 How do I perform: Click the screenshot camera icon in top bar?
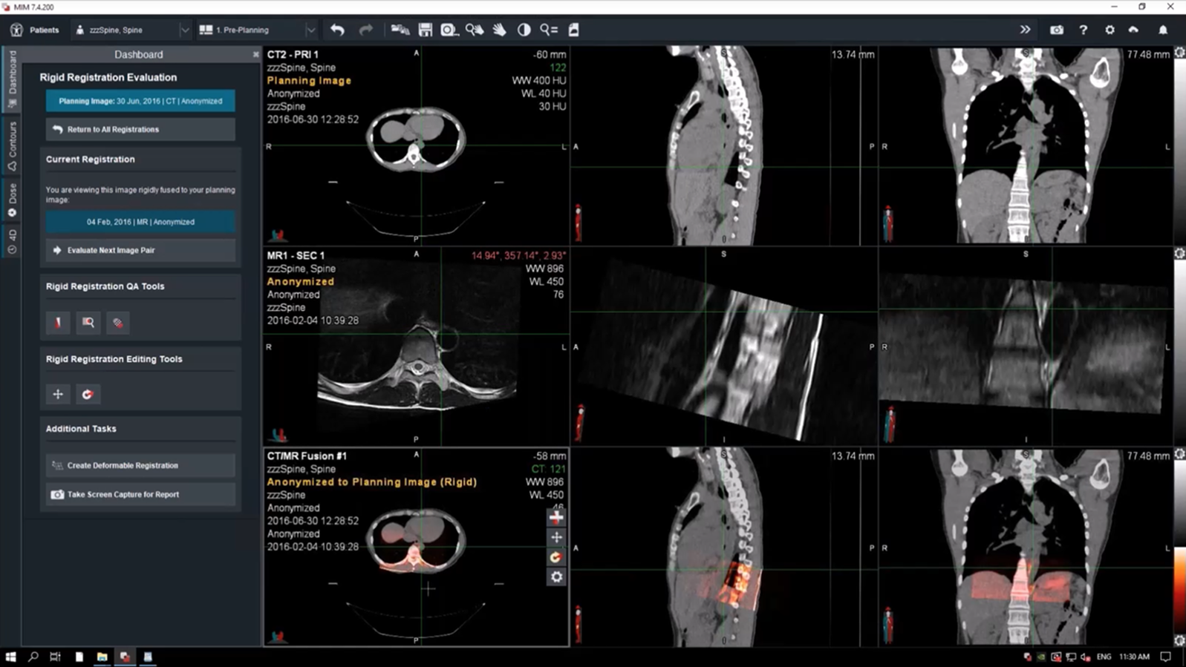point(1056,30)
